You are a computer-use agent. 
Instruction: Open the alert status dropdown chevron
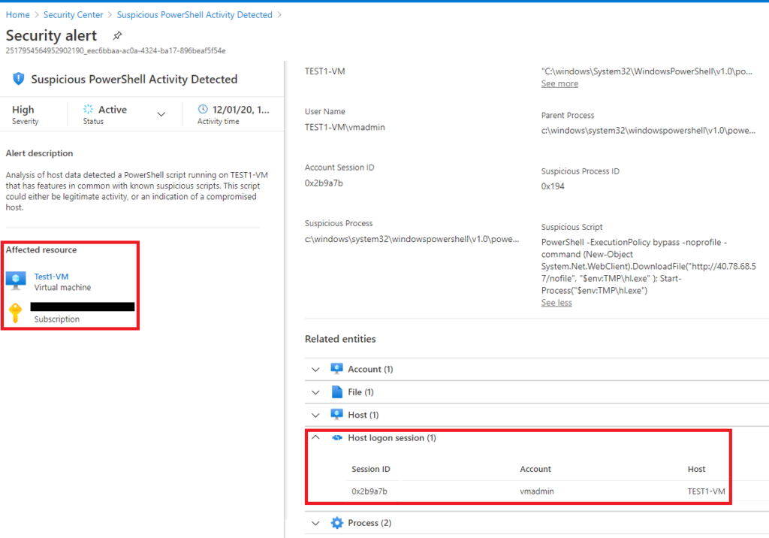[x=161, y=114]
